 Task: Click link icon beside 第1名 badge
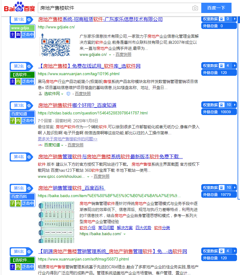click(29, 19)
